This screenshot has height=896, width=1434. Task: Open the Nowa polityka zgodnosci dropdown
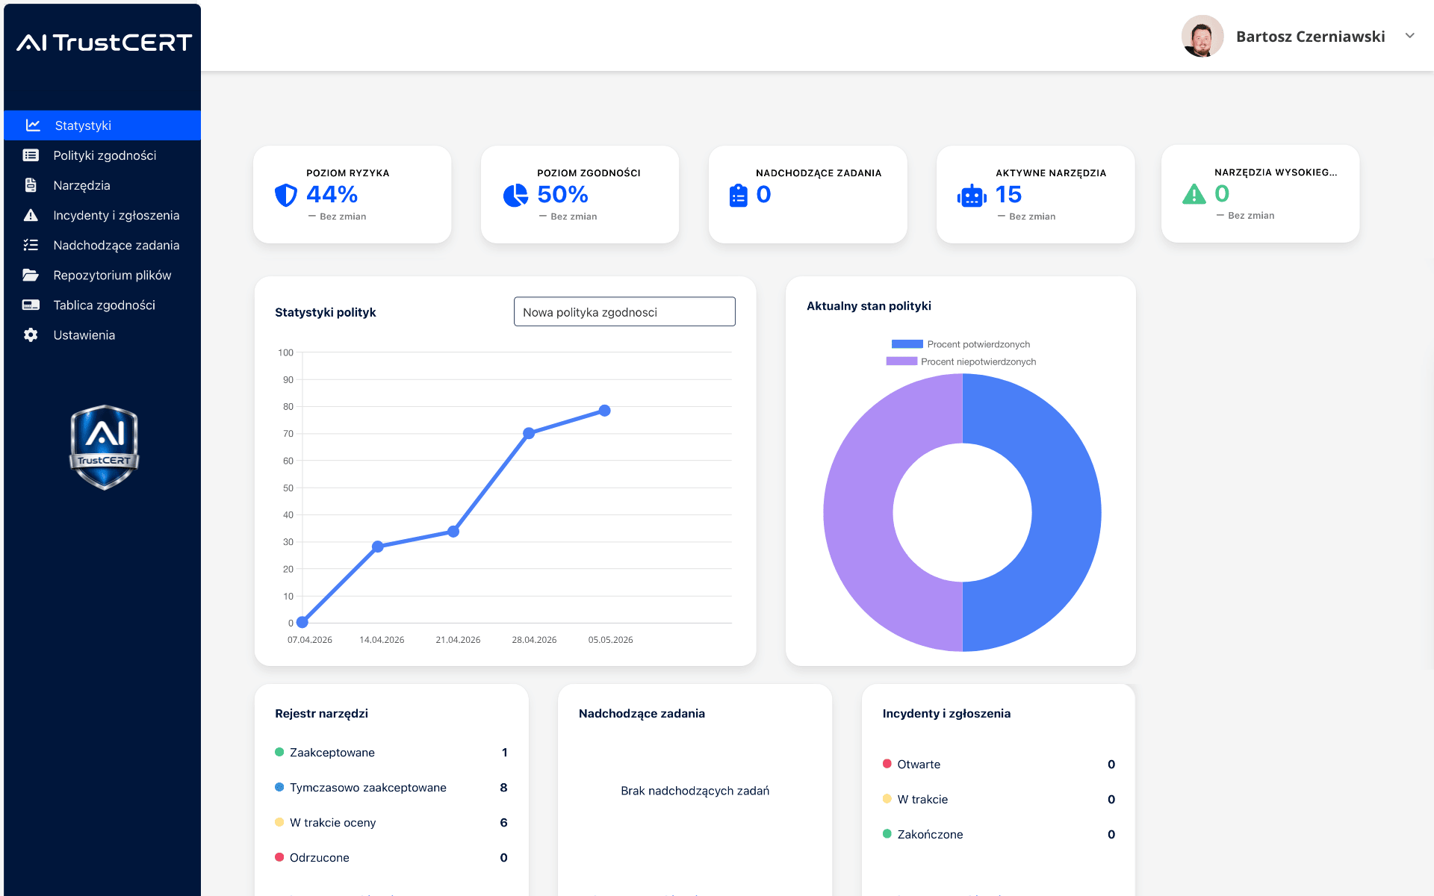click(x=624, y=311)
